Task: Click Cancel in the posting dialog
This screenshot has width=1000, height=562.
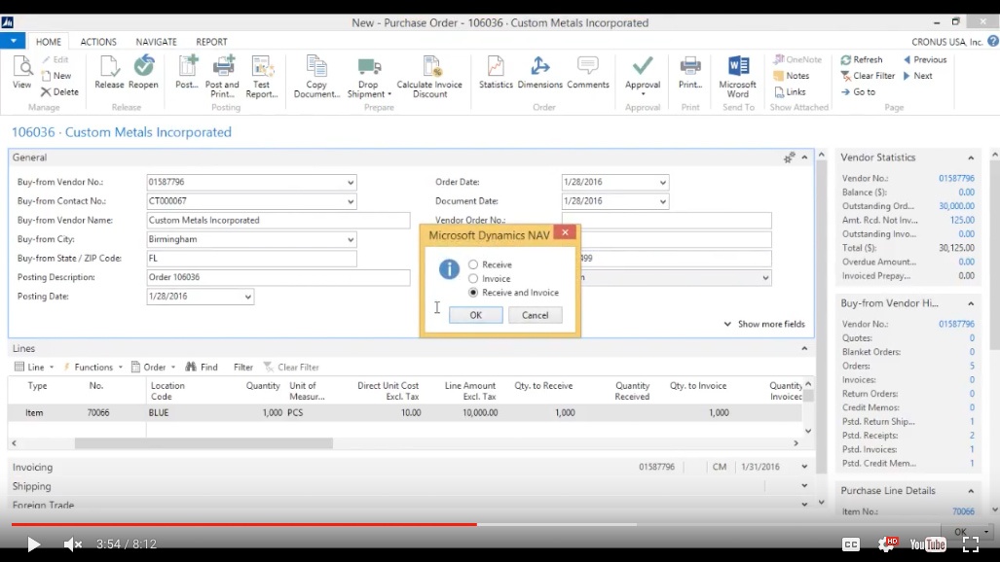Action: (x=536, y=315)
